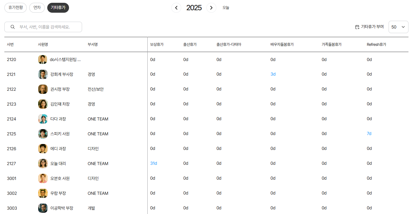The image size is (415, 214).
Task: Click 31d 보상휴가 link for 오늘 대리
Action: pyautogui.click(x=154, y=163)
